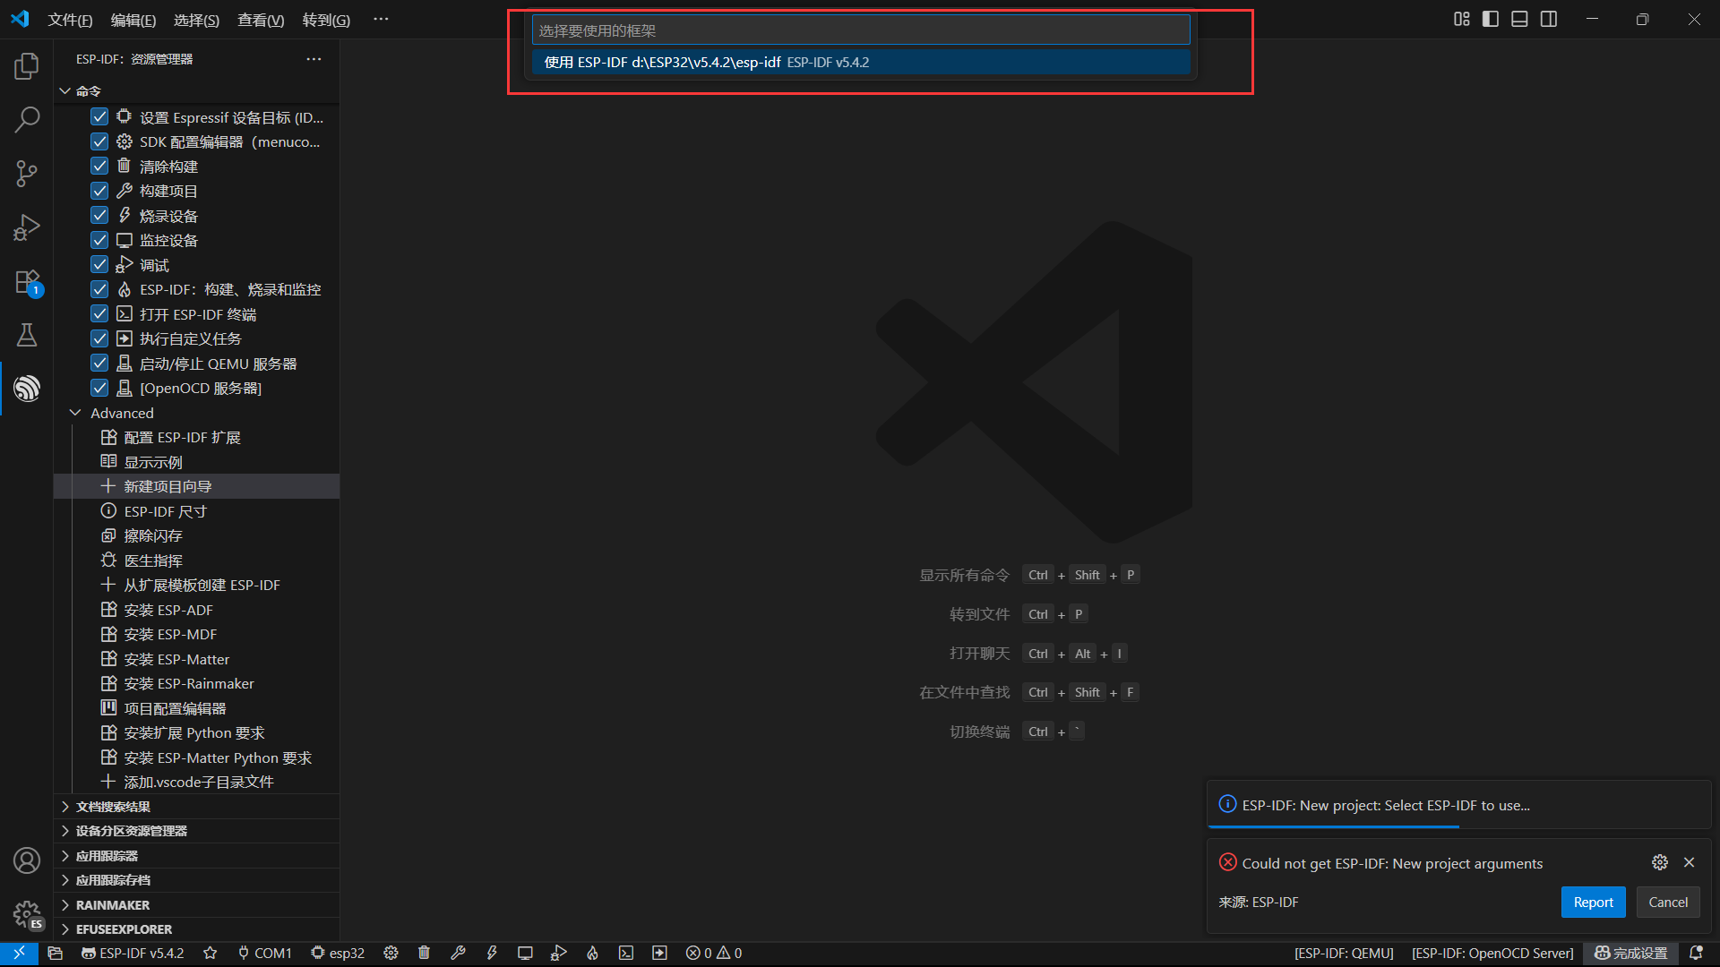Open the Explorer view in activity bar
This screenshot has height=967, width=1720.
click(x=27, y=65)
